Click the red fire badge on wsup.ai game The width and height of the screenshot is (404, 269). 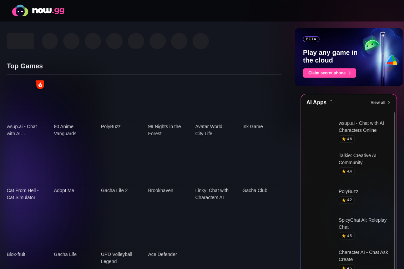click(40, 85)
